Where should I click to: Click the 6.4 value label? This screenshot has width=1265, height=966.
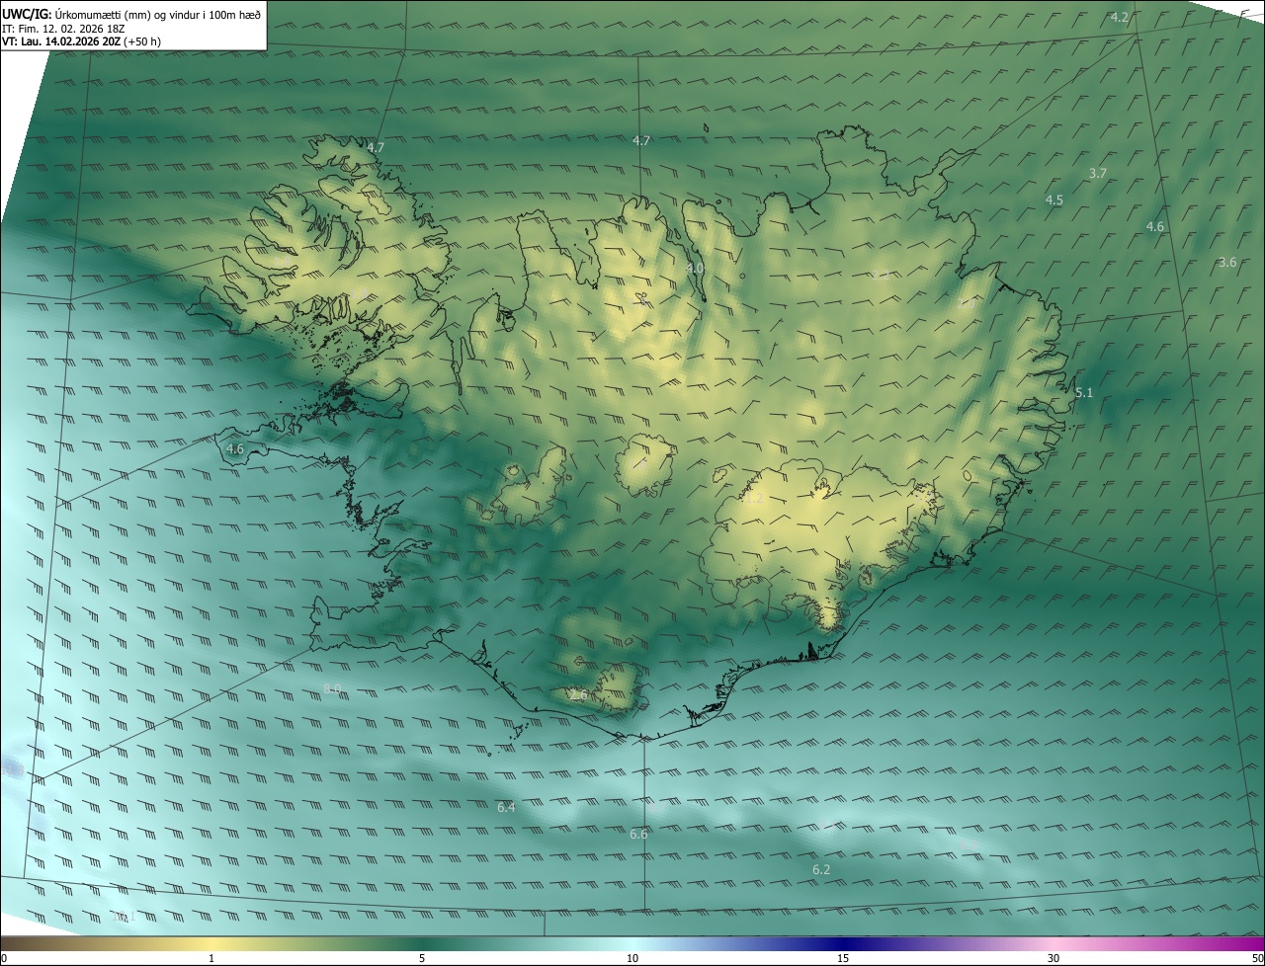pos(506,807)
